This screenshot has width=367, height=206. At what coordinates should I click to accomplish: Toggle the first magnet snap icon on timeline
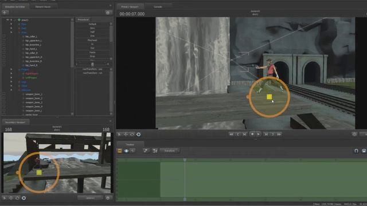point(356,151)
